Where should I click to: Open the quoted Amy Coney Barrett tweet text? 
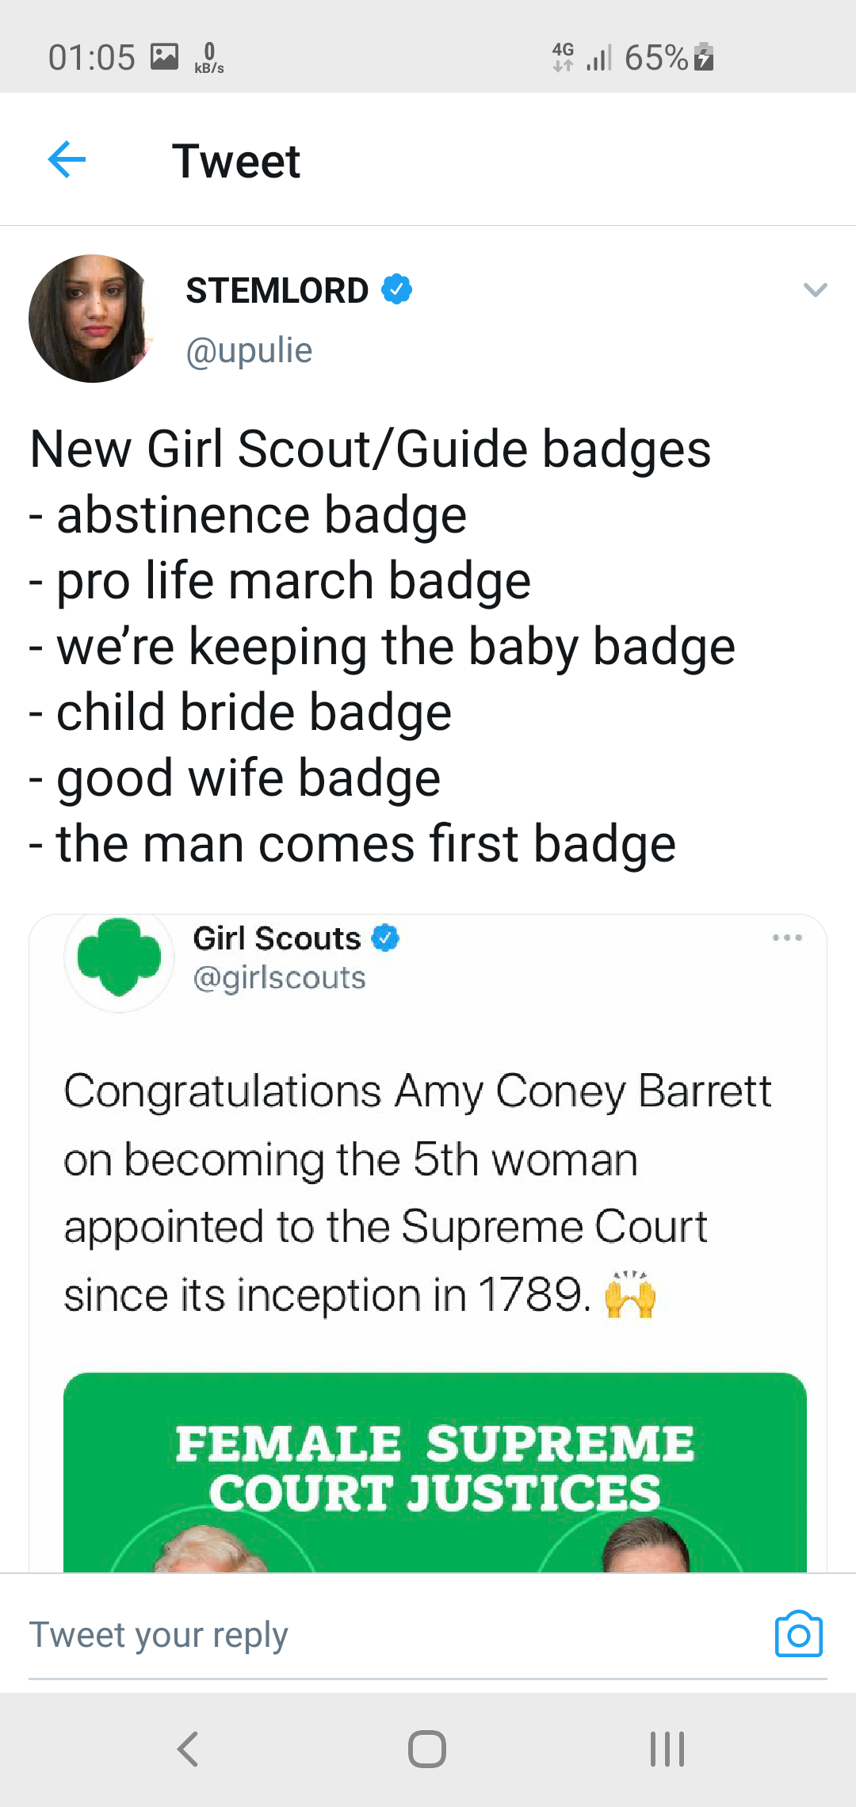click(x=417, y=1193)
